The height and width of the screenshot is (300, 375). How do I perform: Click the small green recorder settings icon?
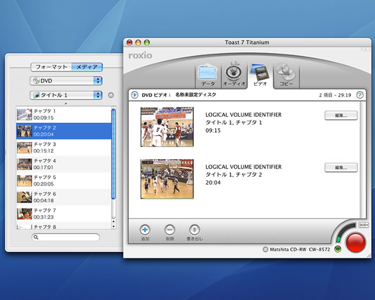coord(338,249)
